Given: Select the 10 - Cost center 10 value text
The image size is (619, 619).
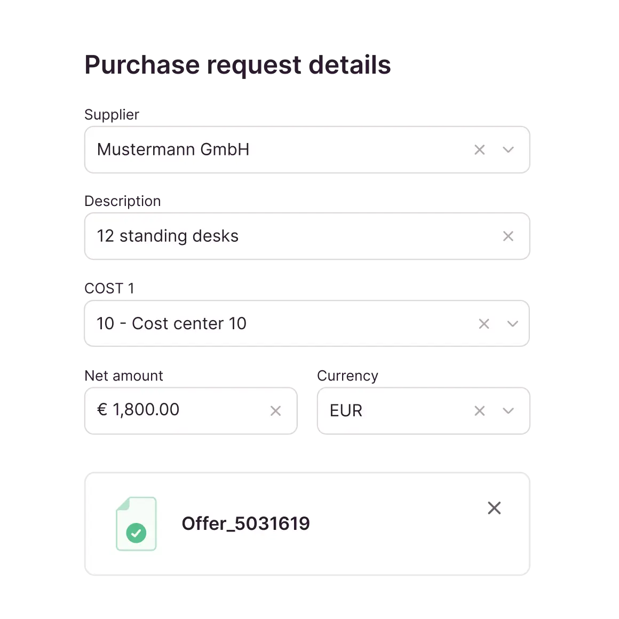Looking at the screenshot, I should click(171, 323).
